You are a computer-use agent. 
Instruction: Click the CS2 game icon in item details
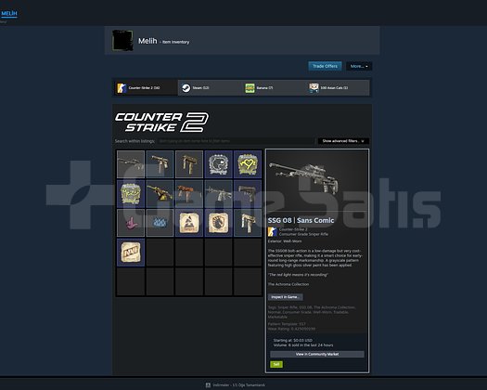[273, 232]
